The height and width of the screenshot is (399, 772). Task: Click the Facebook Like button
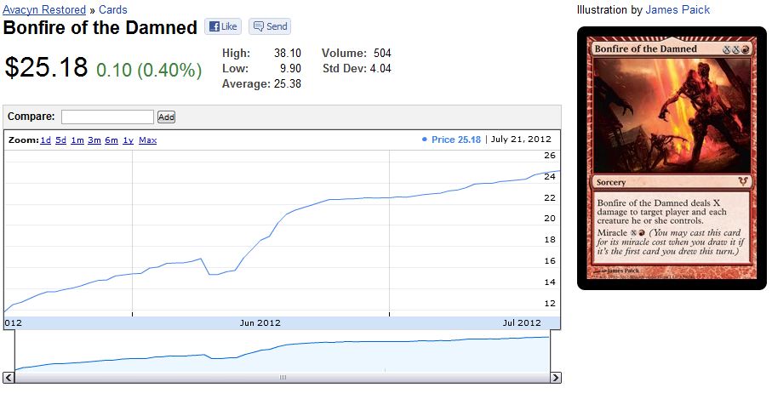click(222, 26)
